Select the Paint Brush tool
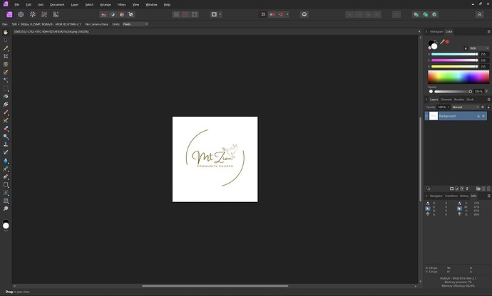The image size is (492, 296). tap(6, 112)
